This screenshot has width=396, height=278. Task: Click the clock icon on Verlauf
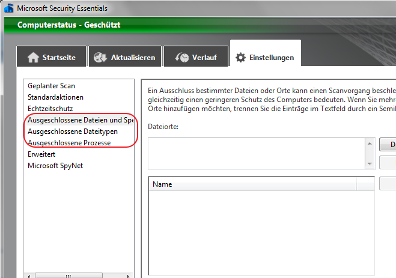click(182, 58)
